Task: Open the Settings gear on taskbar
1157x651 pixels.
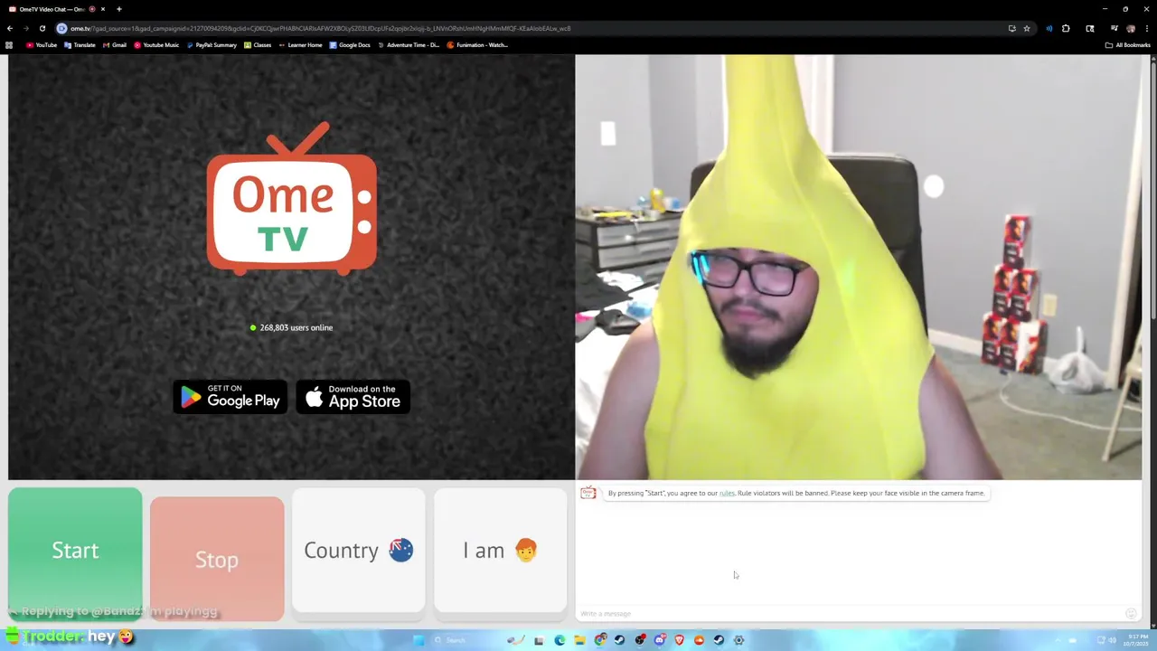Action: click(x=738, y=640)
